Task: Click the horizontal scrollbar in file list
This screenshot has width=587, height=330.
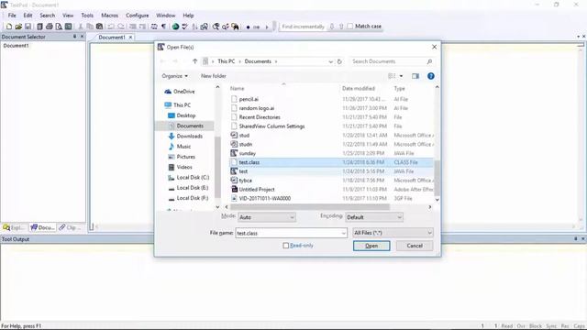Action: click(x=310, y=207)
